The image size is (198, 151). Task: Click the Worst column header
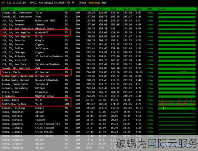(x=127, y=9)
